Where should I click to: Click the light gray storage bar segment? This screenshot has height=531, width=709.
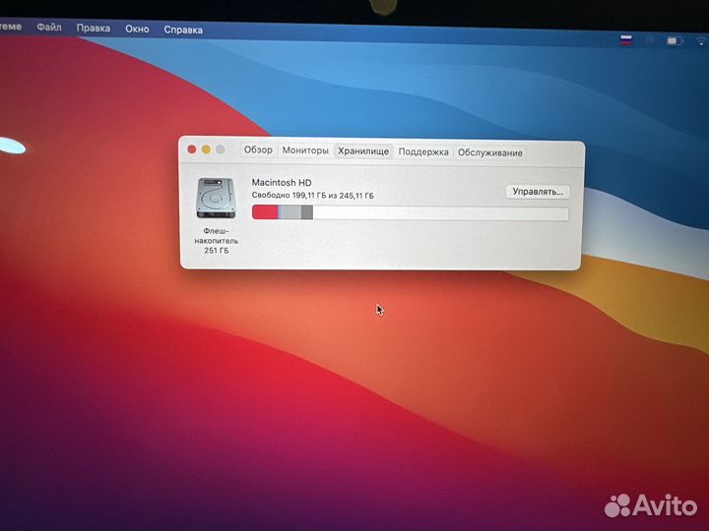[291, 212]
